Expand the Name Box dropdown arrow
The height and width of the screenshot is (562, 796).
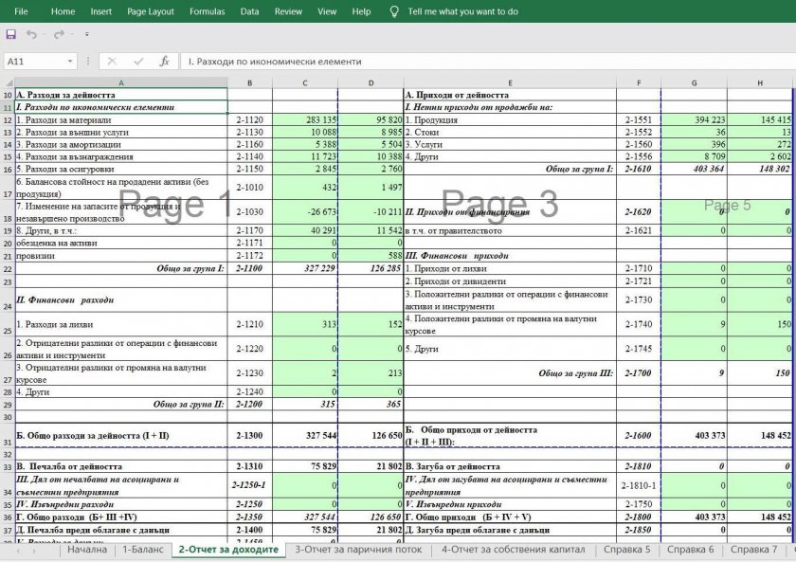[x=70, y=62]
